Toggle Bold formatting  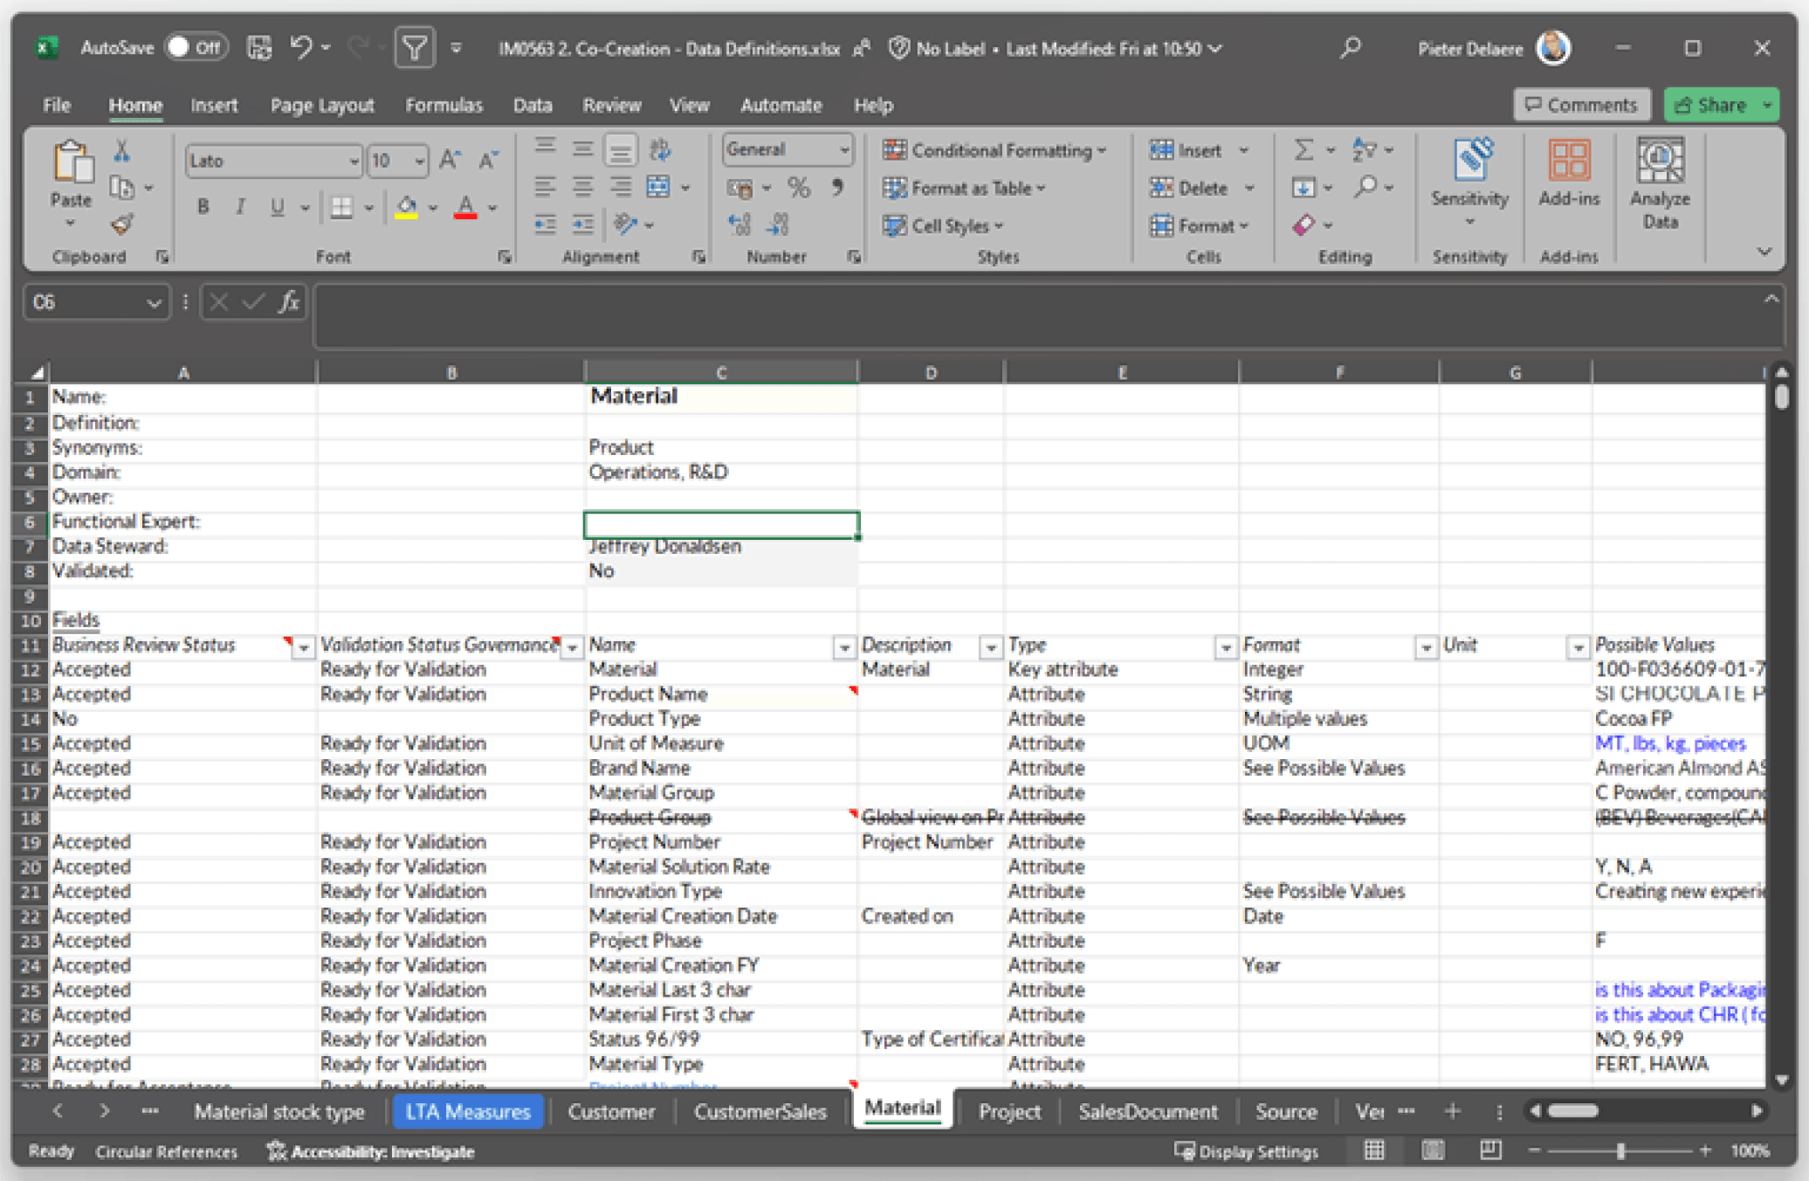[x=203, y=207]
